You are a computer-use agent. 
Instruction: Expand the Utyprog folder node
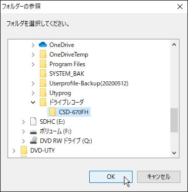33,93
